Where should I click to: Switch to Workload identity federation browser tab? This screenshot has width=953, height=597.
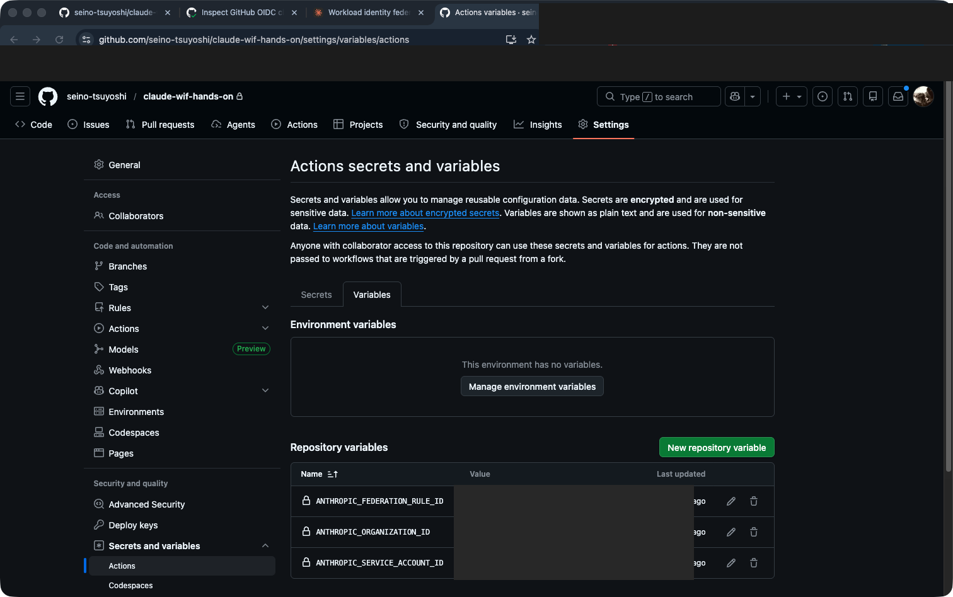(x=369, y=13)
